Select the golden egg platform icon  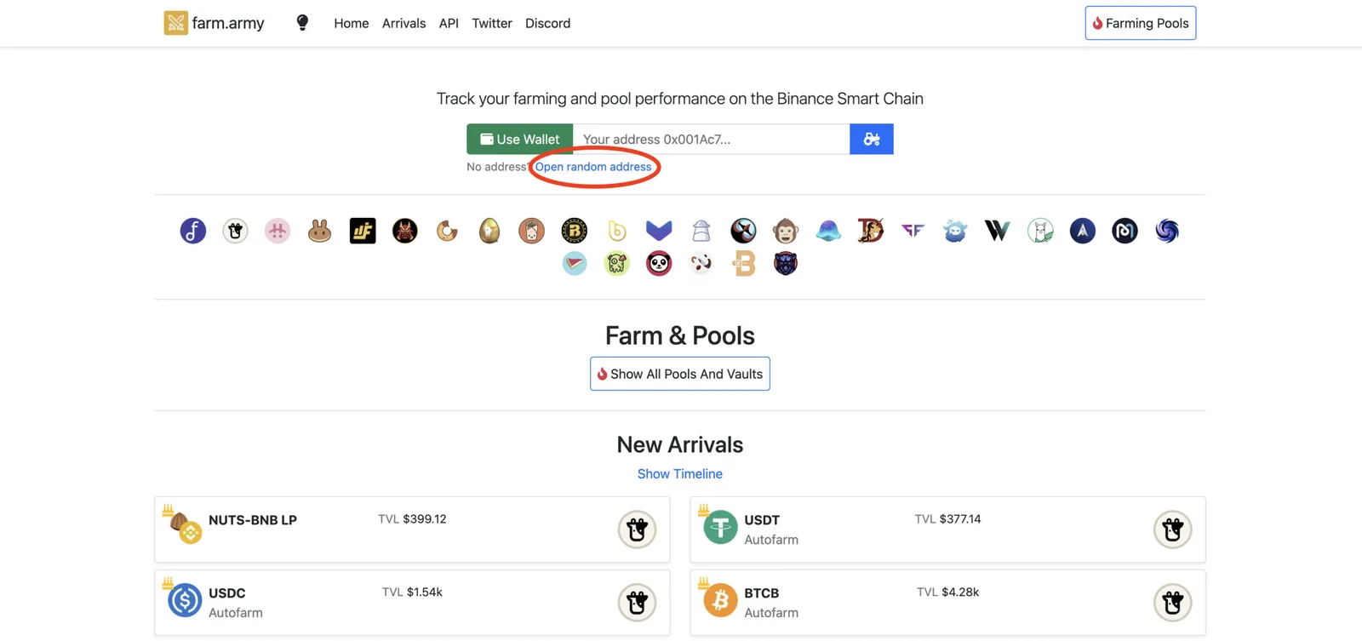489,231
